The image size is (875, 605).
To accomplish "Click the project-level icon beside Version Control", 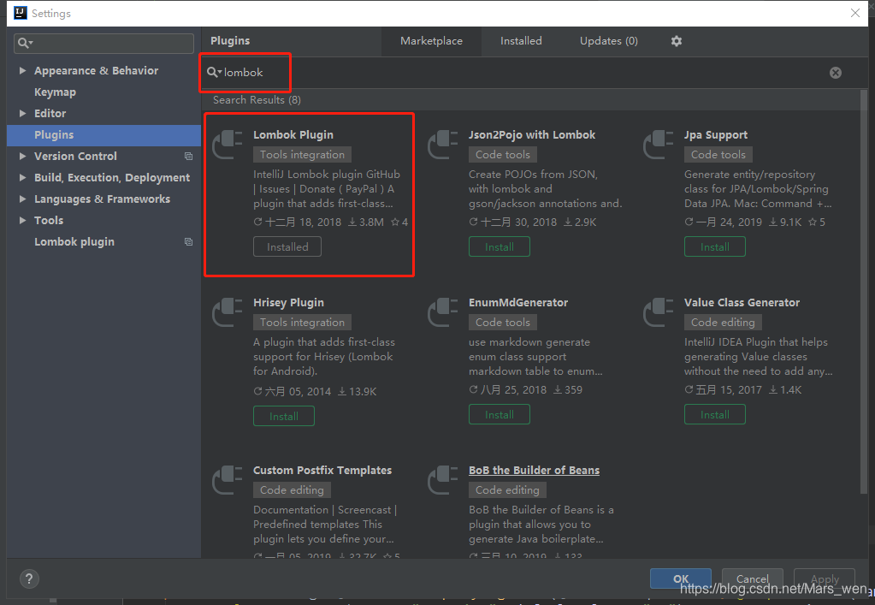I will click(x=189, y=157).
